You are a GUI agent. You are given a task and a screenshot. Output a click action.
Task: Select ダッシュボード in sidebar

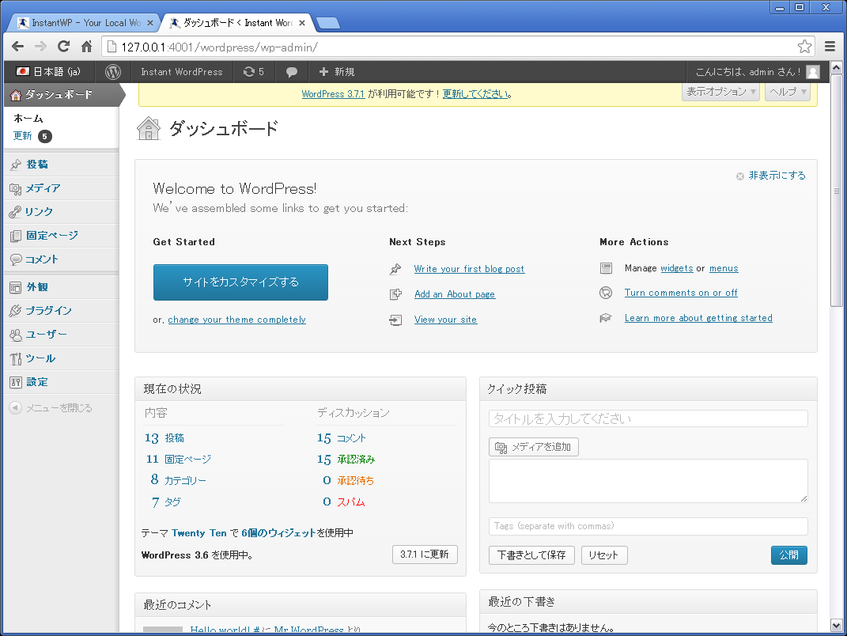pos(62,95)
